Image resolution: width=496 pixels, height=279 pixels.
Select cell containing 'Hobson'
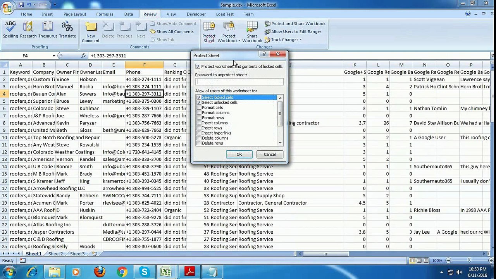[90, 79]
